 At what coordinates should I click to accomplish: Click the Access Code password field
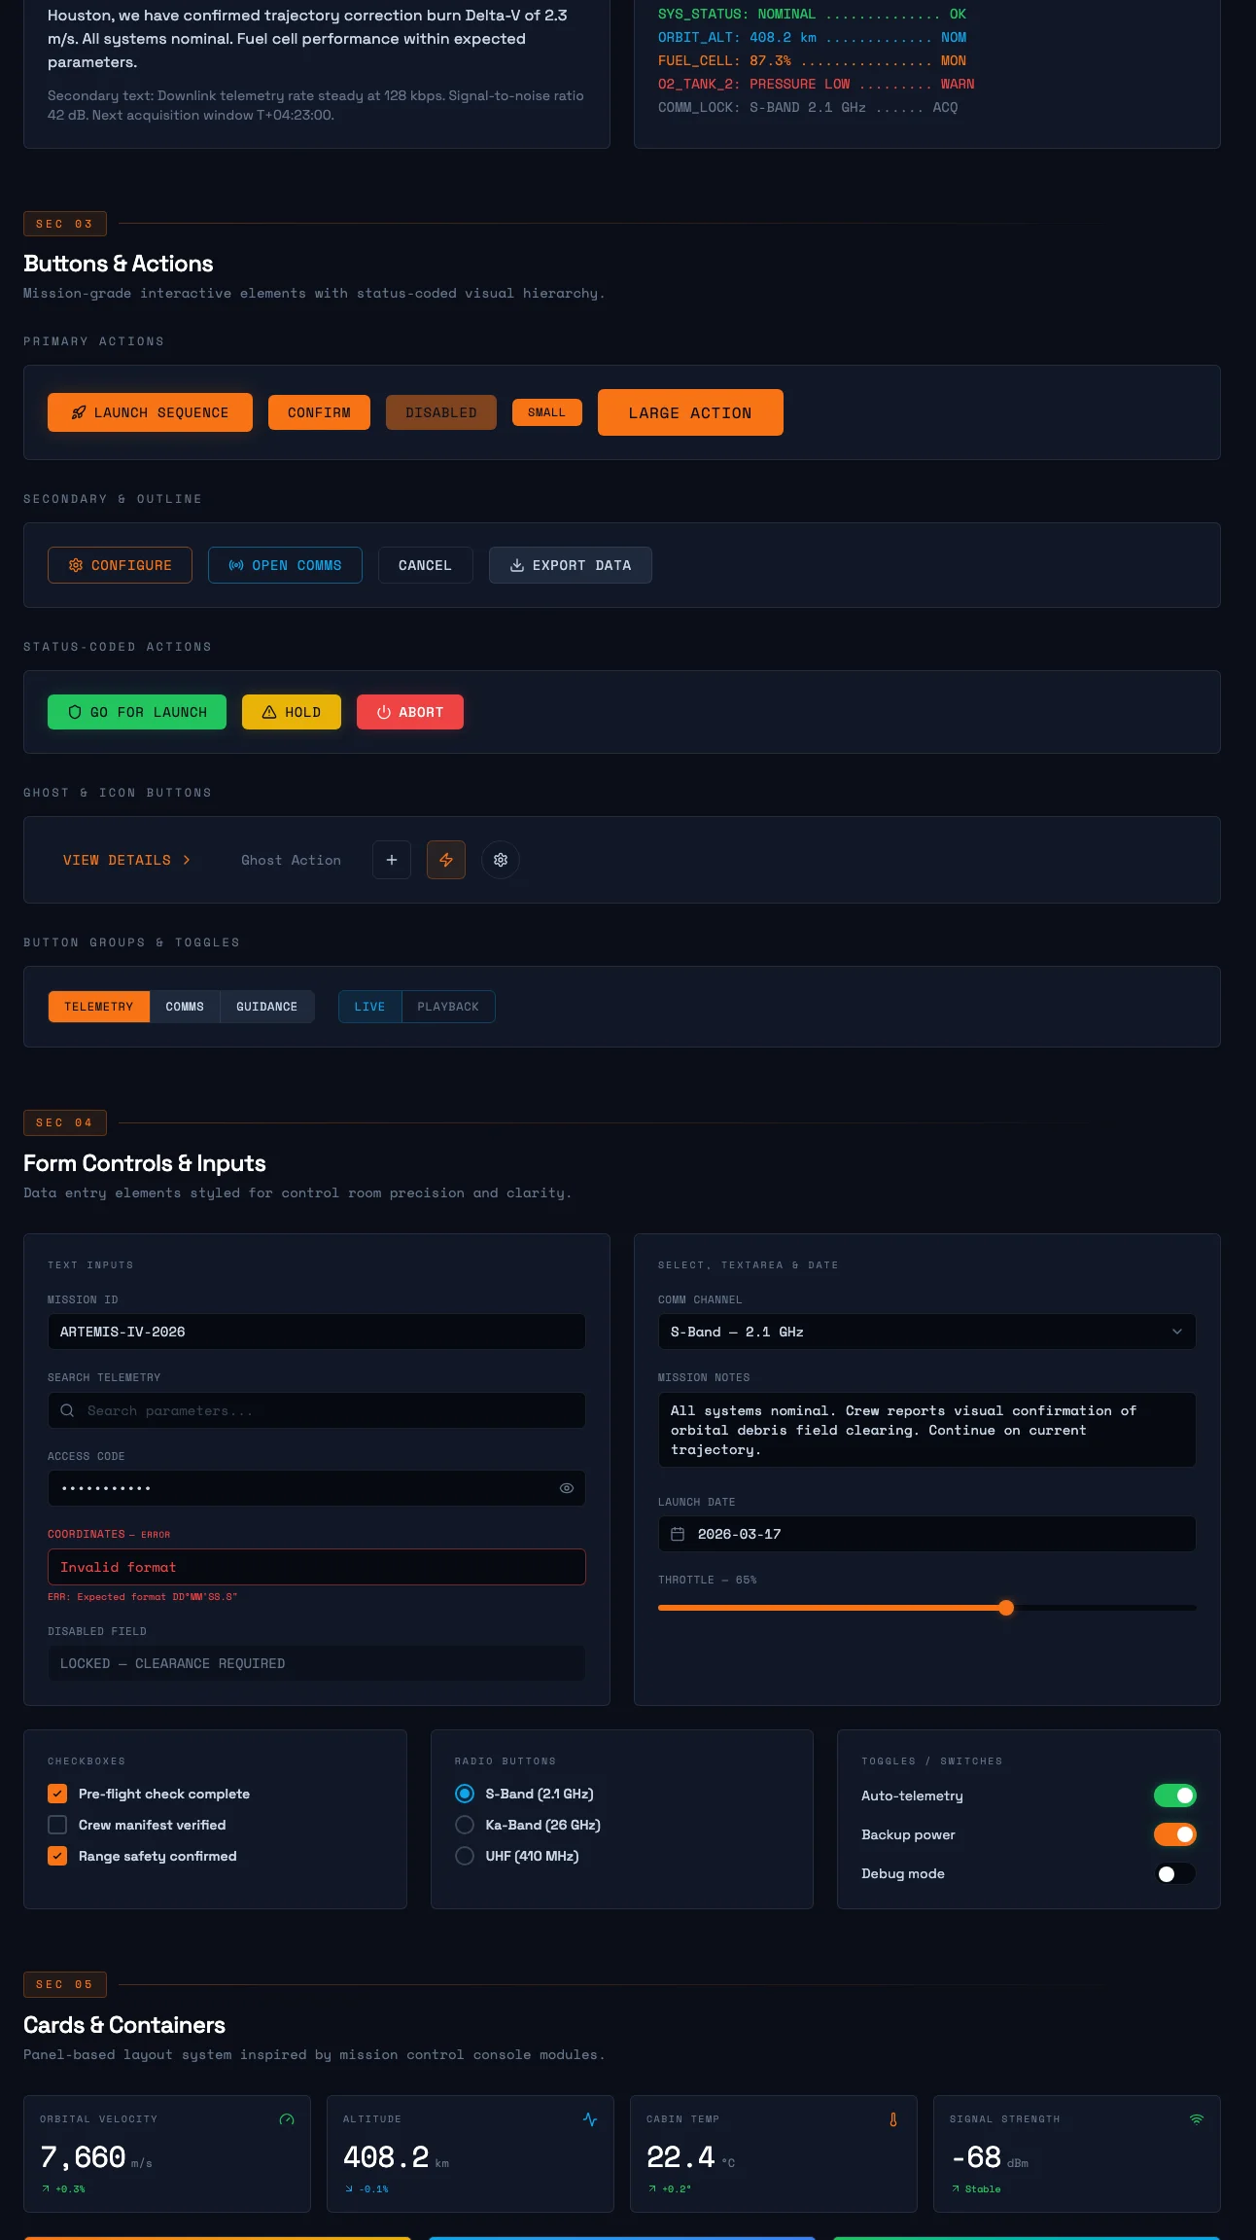[317, 1488]
